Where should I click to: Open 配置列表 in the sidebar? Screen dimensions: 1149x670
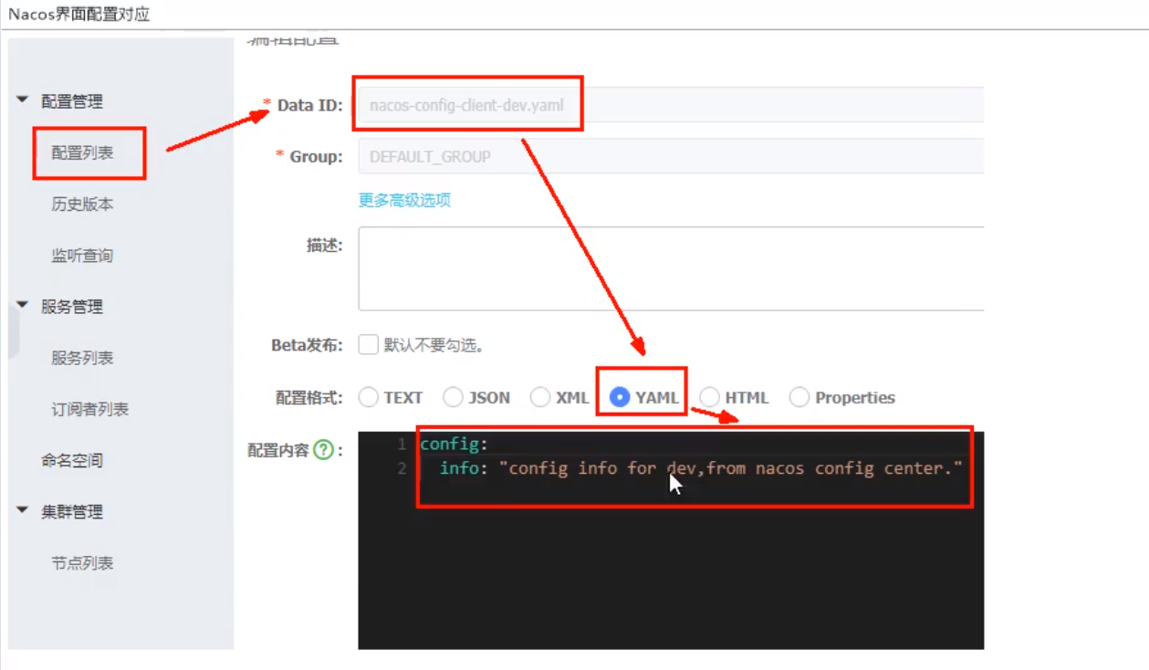(82, 153)
